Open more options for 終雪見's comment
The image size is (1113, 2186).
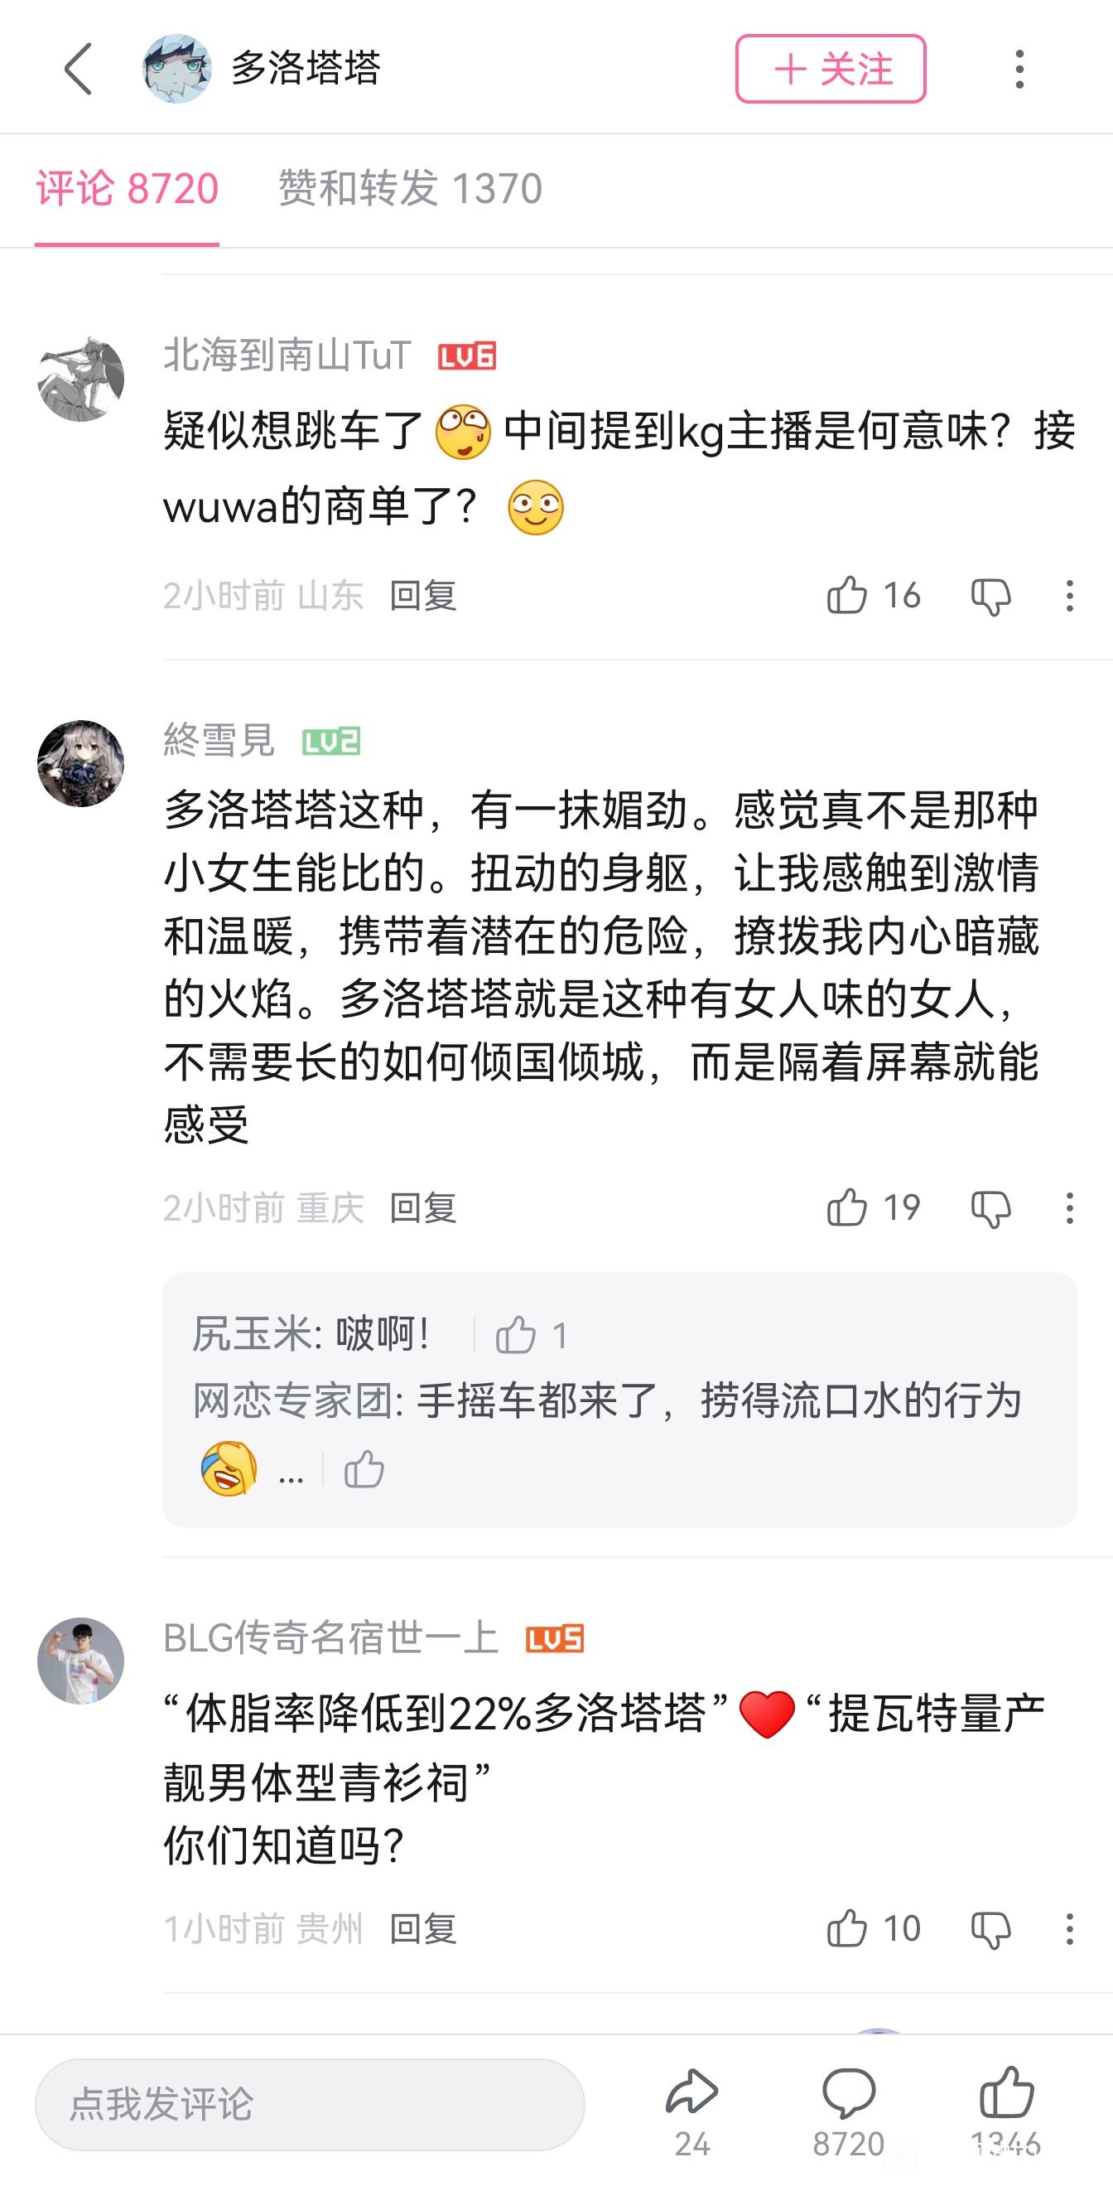1069,1207
